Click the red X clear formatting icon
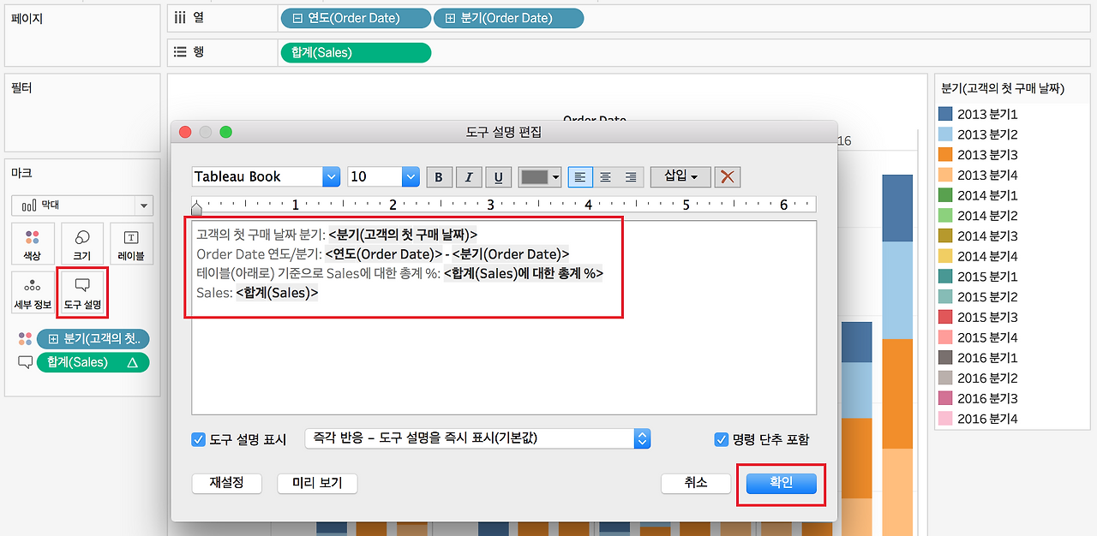 click(728, 177)
